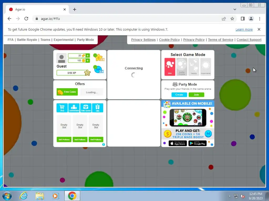The height and width of the screenshot is (201, 269).
Task: Open the Chrome side panel icon
Action: tap(242, 19)
